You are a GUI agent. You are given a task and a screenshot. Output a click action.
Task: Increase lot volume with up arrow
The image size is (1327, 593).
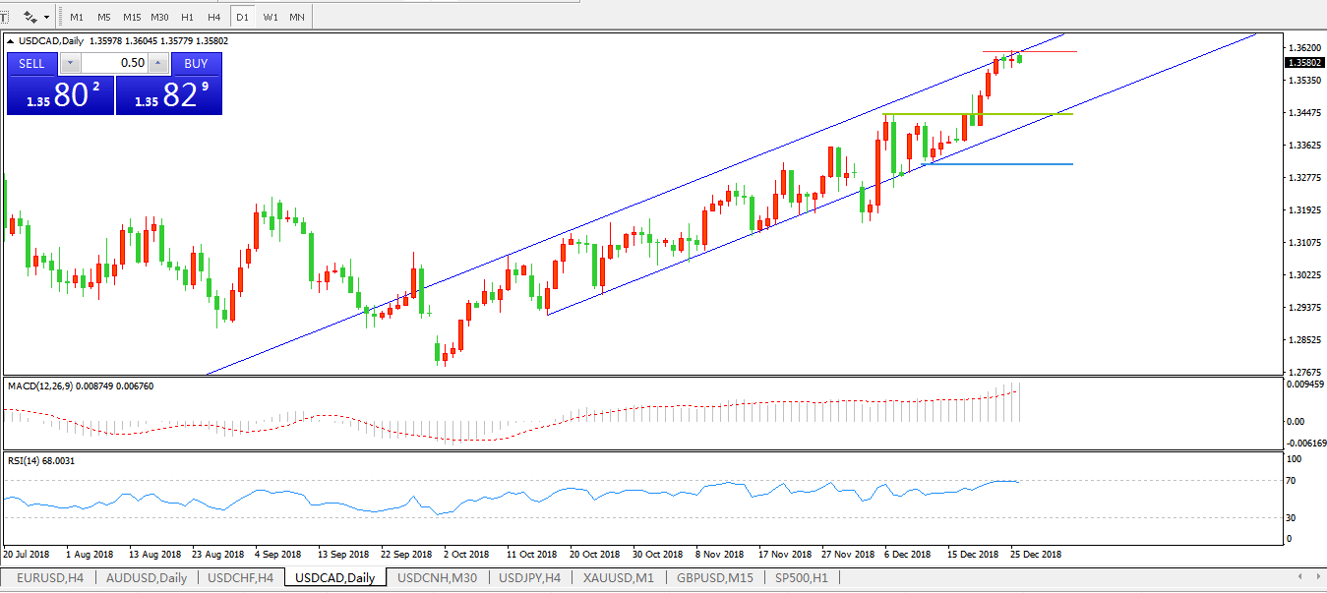(x=157, y=64)
